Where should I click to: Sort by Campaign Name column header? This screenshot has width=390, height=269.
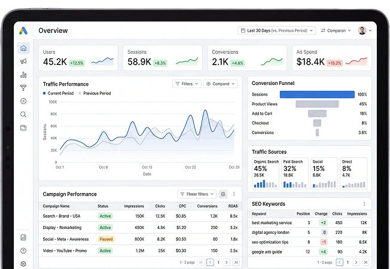[56, 206]
